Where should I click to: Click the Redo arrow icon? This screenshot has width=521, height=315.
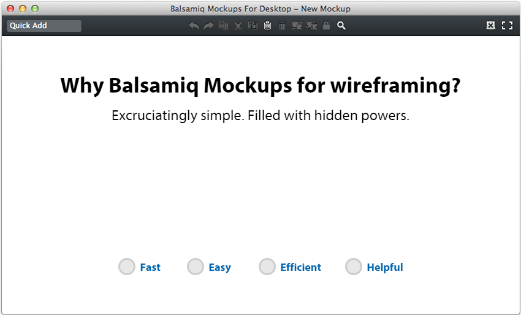[x=208, y=26]
